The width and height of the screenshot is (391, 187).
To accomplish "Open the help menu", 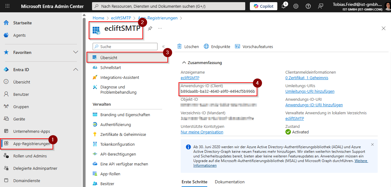I will pyautogui.click(x=308, y=6).
